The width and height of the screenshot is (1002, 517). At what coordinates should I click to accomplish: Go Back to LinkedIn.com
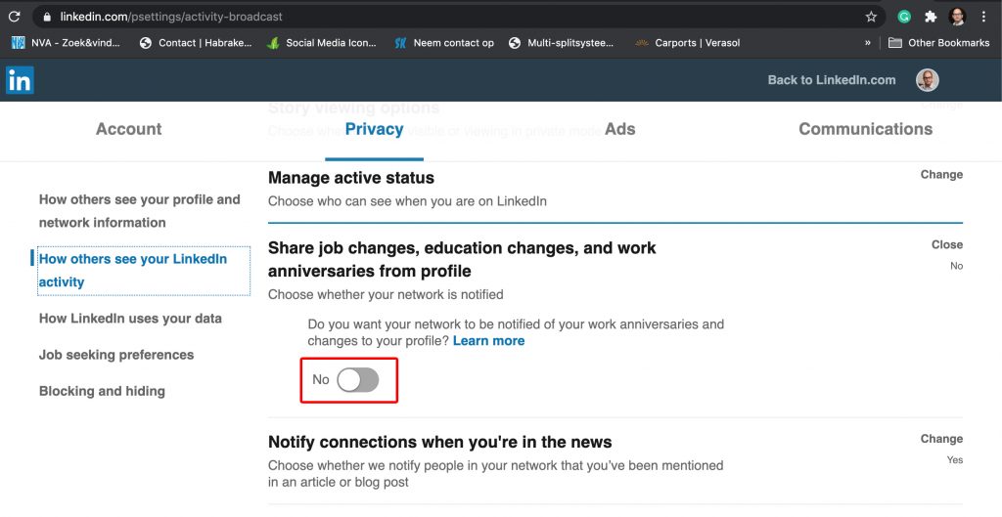tap(832, 80)
